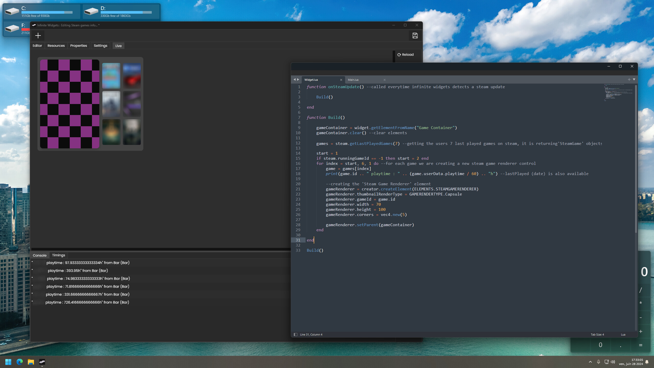Switch to the Main.lua tab
Image resolution: width=654 pixels, height=368 pixels.
pos(353,79)
